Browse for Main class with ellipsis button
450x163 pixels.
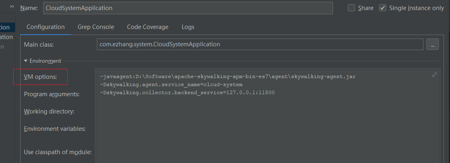tap(433, 44)
